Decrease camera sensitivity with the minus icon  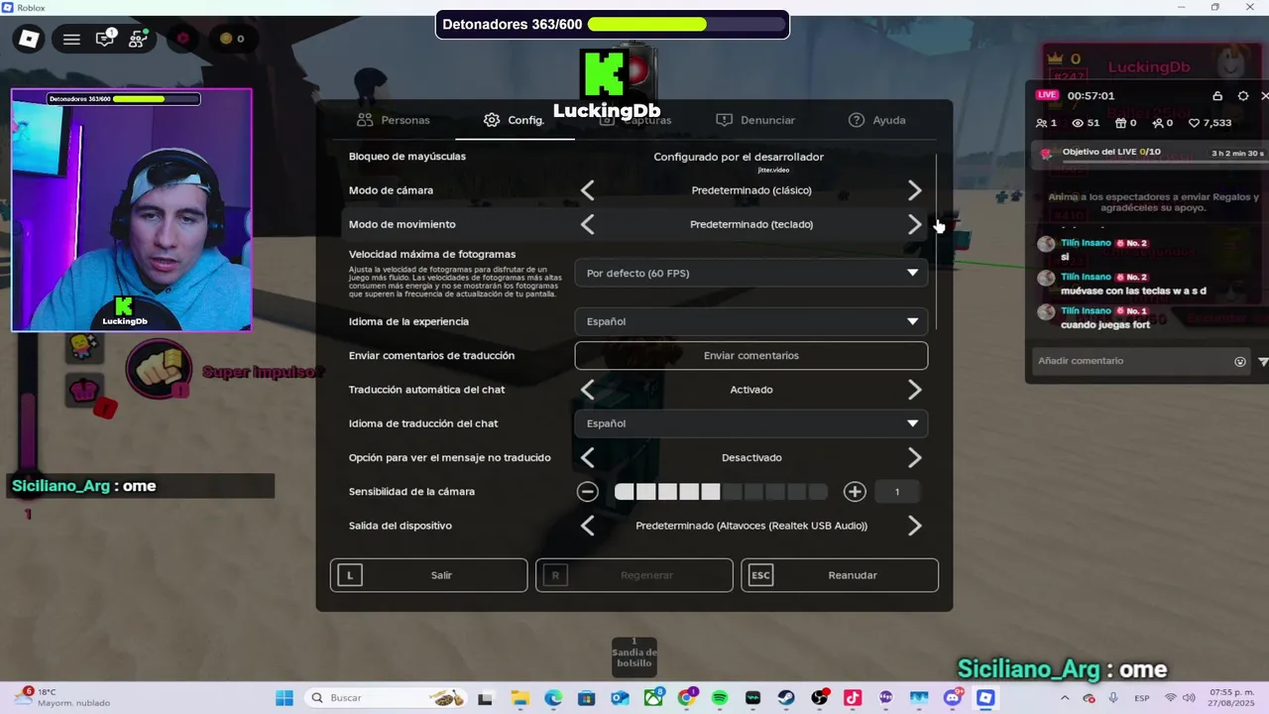pos(588,492)
